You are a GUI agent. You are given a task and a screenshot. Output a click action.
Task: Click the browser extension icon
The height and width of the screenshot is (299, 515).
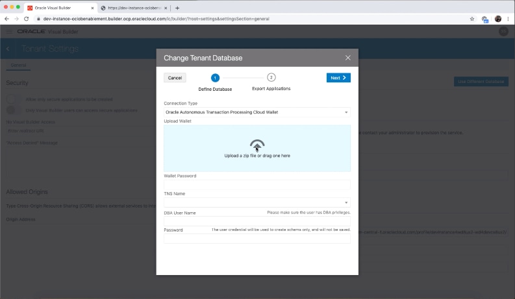pos(484,19)
